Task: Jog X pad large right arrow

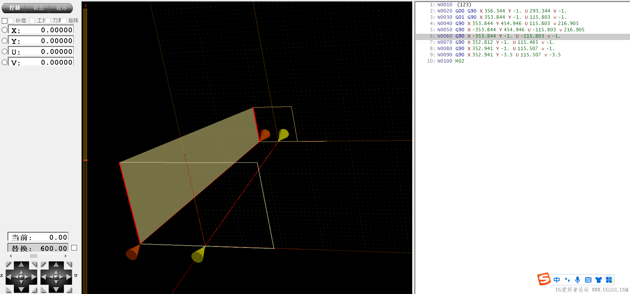Action: pyautogui.click(x=34, y=277)
